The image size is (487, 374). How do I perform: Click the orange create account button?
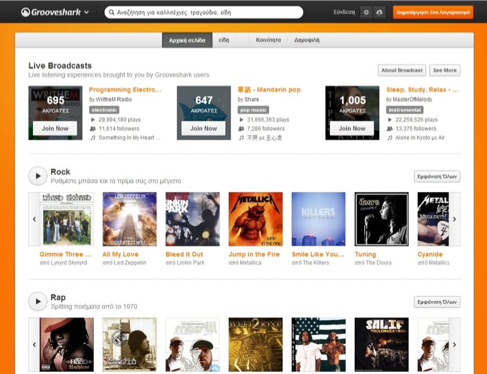coord(433,12)
